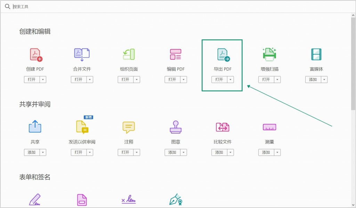This screenshot has width=356, height=208.
Task: Select the 发送以供审阅 tool icon
Action: coord(82,127)
